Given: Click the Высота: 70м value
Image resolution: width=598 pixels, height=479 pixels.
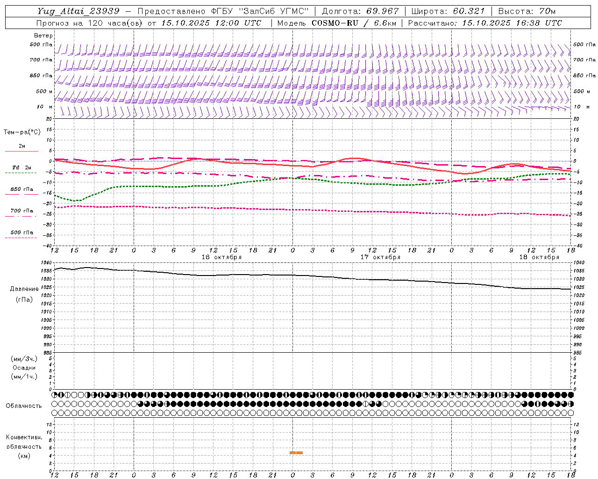Looking at the screenshot, I should pos(527,11).
